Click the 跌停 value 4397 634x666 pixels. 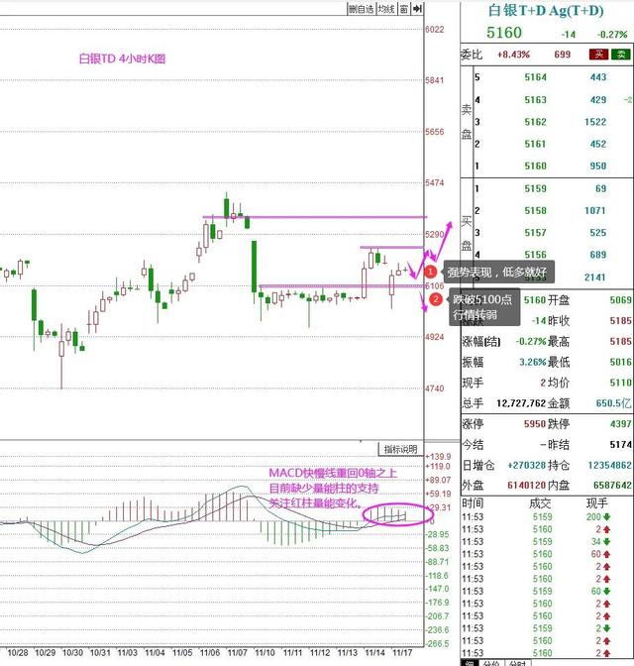coord(620,424)
